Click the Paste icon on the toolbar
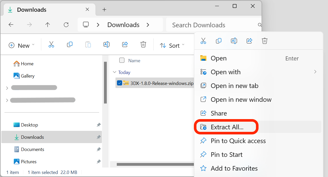This screenshot has width=328, height=177. (x=88, y=44)
